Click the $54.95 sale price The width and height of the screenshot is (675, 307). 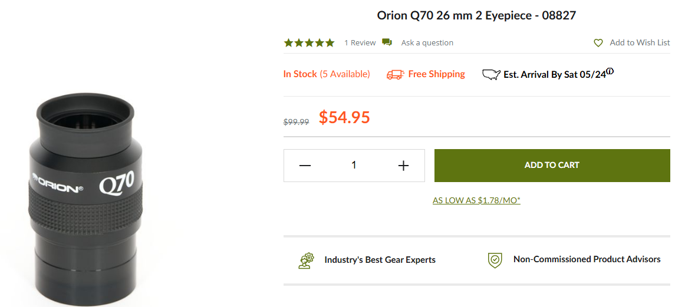pos(344,117)
